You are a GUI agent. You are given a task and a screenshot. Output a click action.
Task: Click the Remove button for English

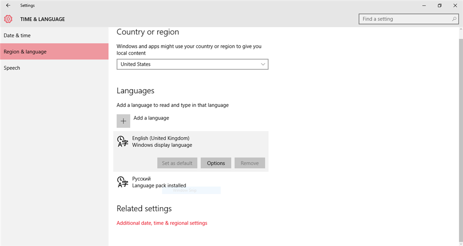pyautogui.click(x=250, y=163)
